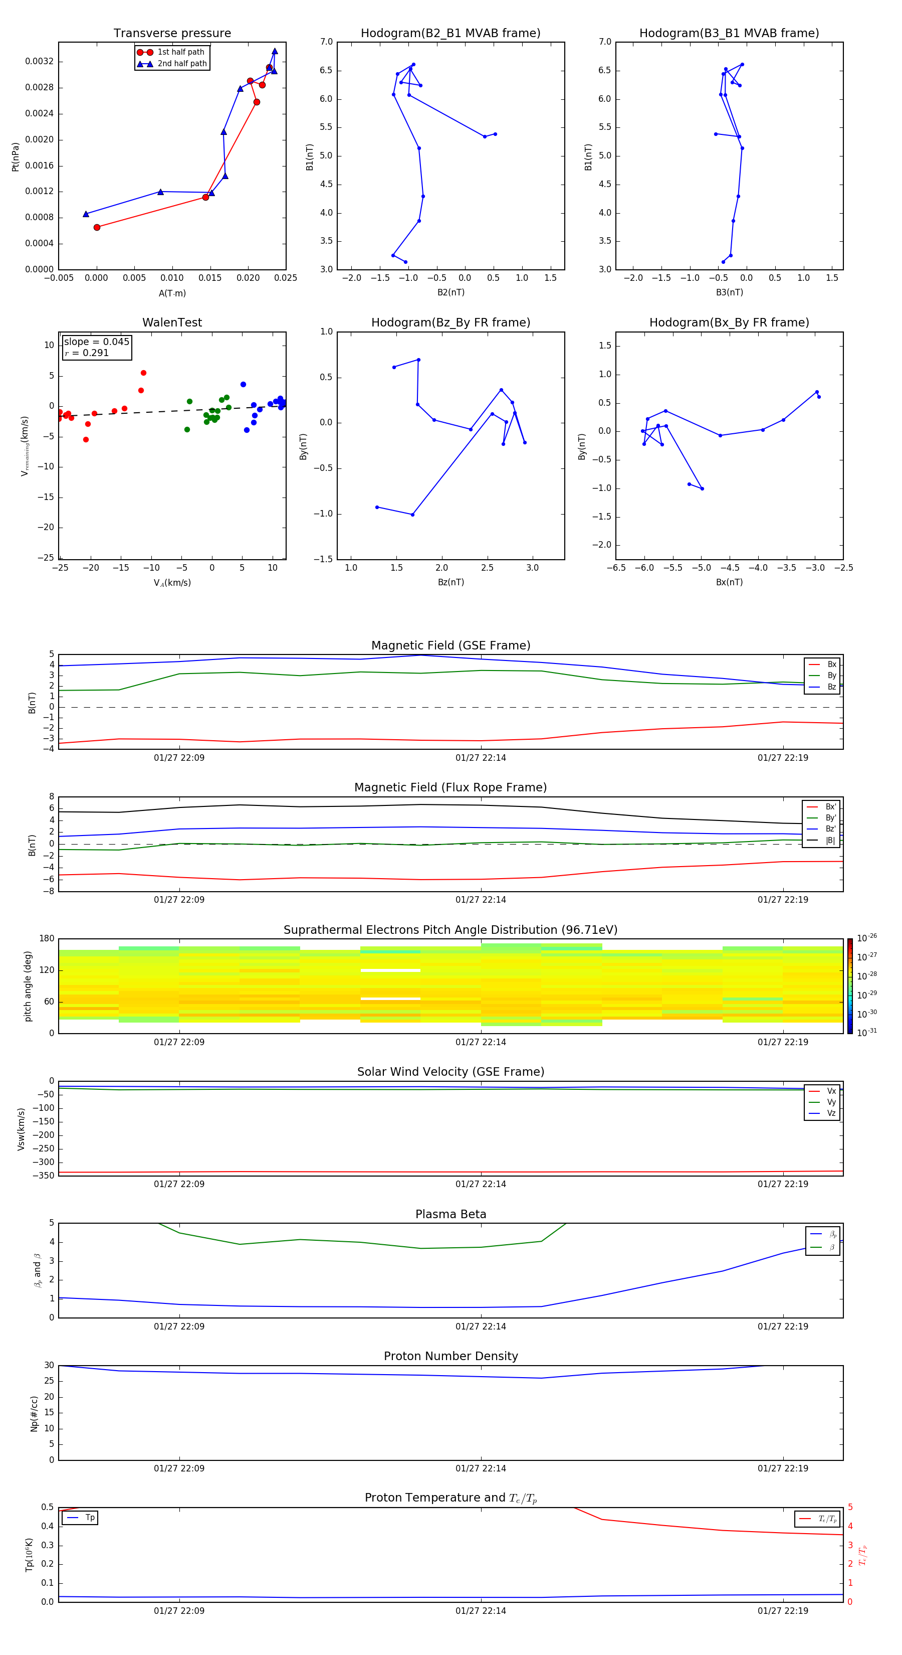Screen dimensions: 902x1655
Task: Click the 'Np(#/cc)' y-axis label
Action: pos(34,1413)
